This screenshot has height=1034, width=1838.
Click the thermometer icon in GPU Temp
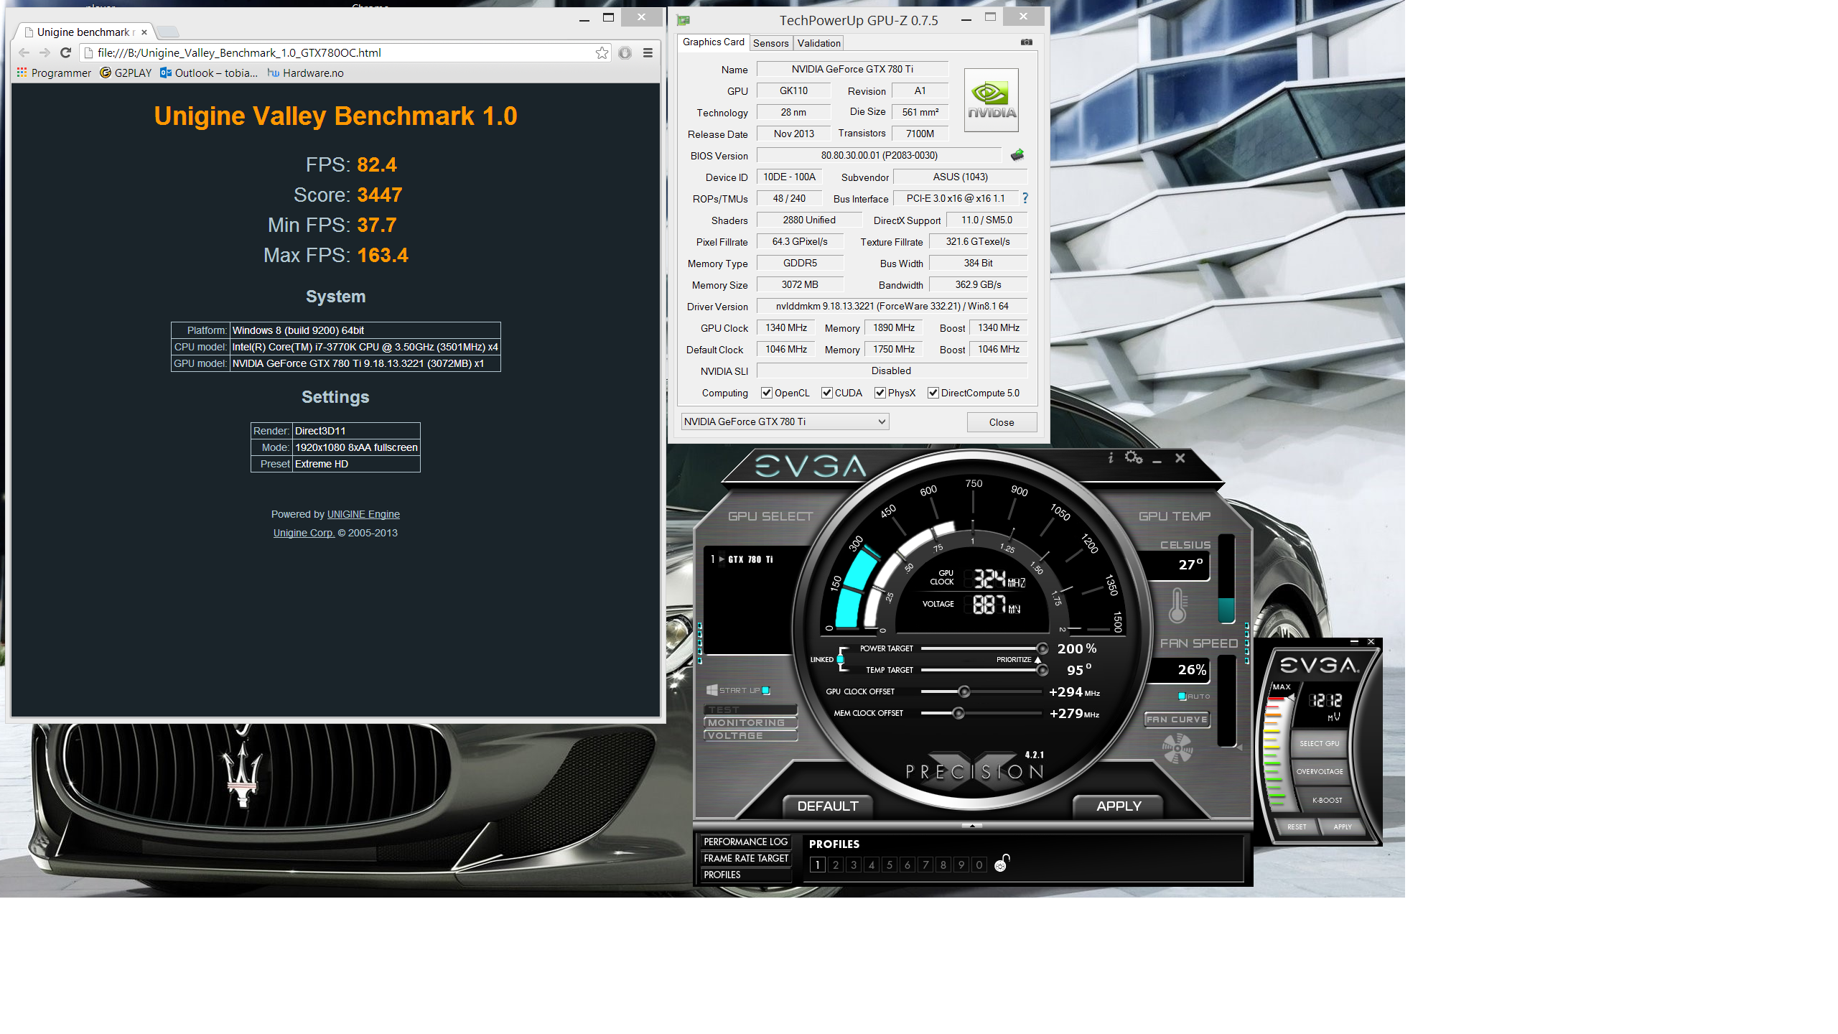(x=1177, y=605)
